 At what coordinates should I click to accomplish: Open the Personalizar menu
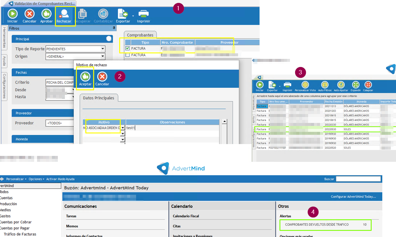point(16,179)
